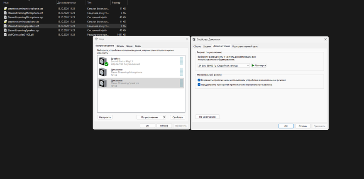Screen dimensions: 364x179
Task: Toggle allow applications exclusive mode checkbox
Action: (199, 80)
